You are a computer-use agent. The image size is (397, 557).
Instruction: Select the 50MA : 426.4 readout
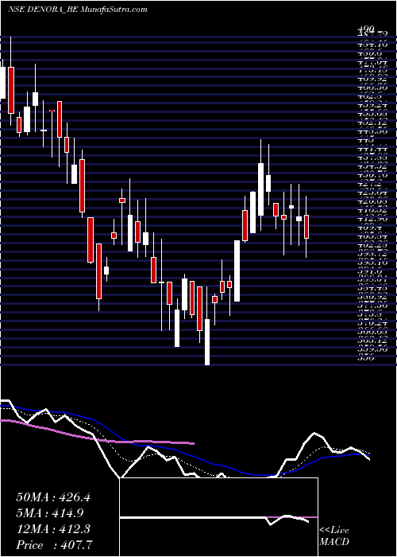tap(53, 497)
